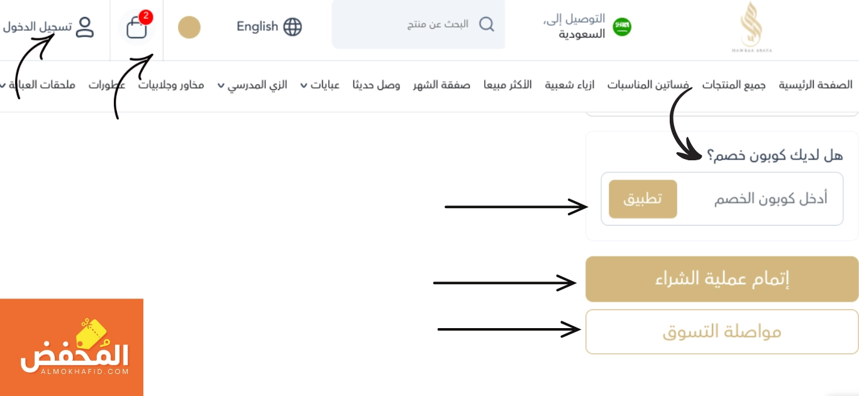Click the gold circle swatch in header
This screenshot has width=859, height=396.
[189, 27]
